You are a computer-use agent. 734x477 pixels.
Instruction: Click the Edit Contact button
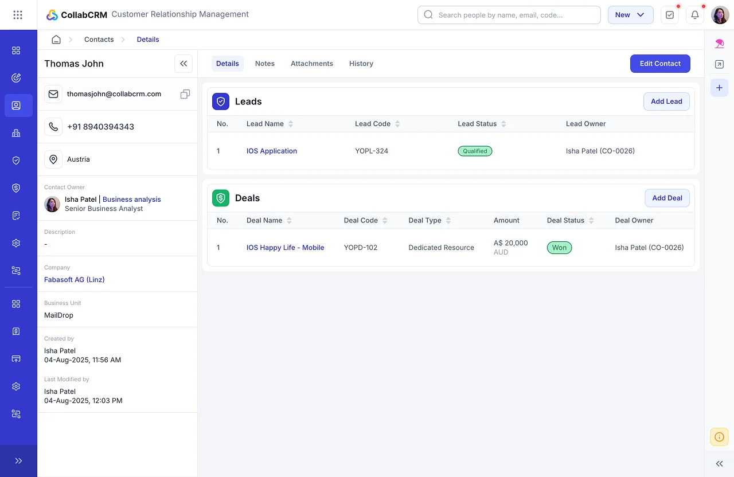point(660,64)
